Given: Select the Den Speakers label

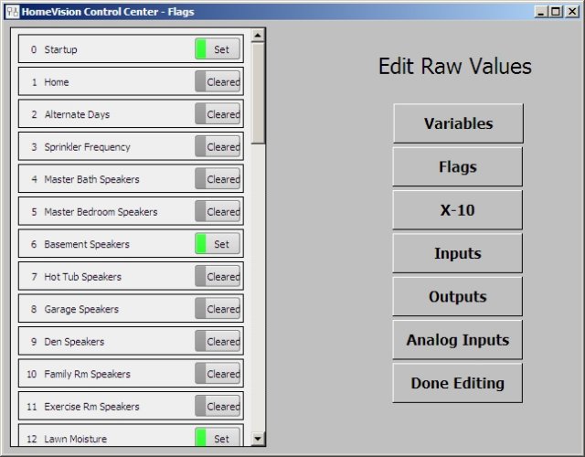Looking at the screenshot, I should click(74, 342).
